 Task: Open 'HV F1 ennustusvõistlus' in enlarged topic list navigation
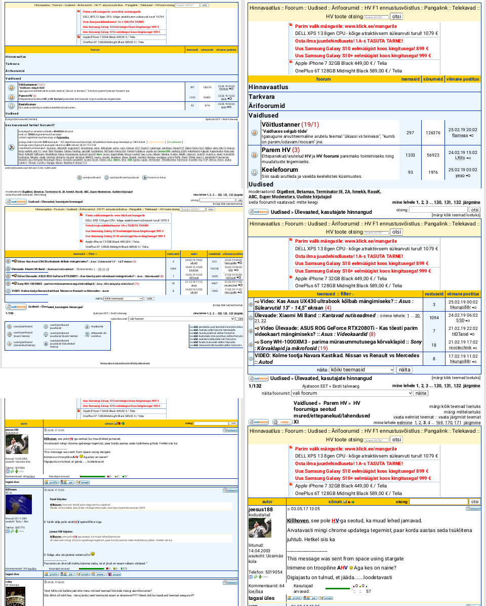[x=392, y=224]
